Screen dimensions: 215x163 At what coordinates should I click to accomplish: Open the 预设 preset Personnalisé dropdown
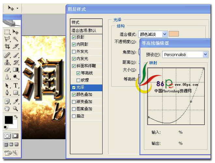(205, 54)
